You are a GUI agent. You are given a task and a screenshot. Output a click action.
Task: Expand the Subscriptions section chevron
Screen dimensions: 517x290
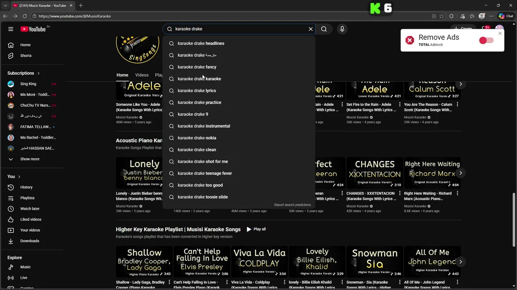pyautogui.click(x=38, y=73)
